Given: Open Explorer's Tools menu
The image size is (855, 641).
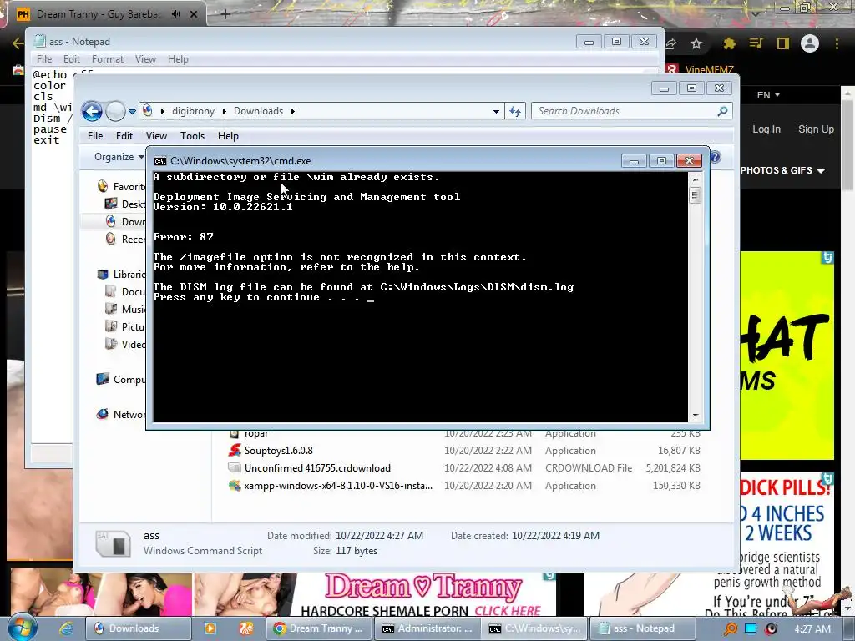Looking at the screenshot, I should pyautogui.click(x=193, y=136).
